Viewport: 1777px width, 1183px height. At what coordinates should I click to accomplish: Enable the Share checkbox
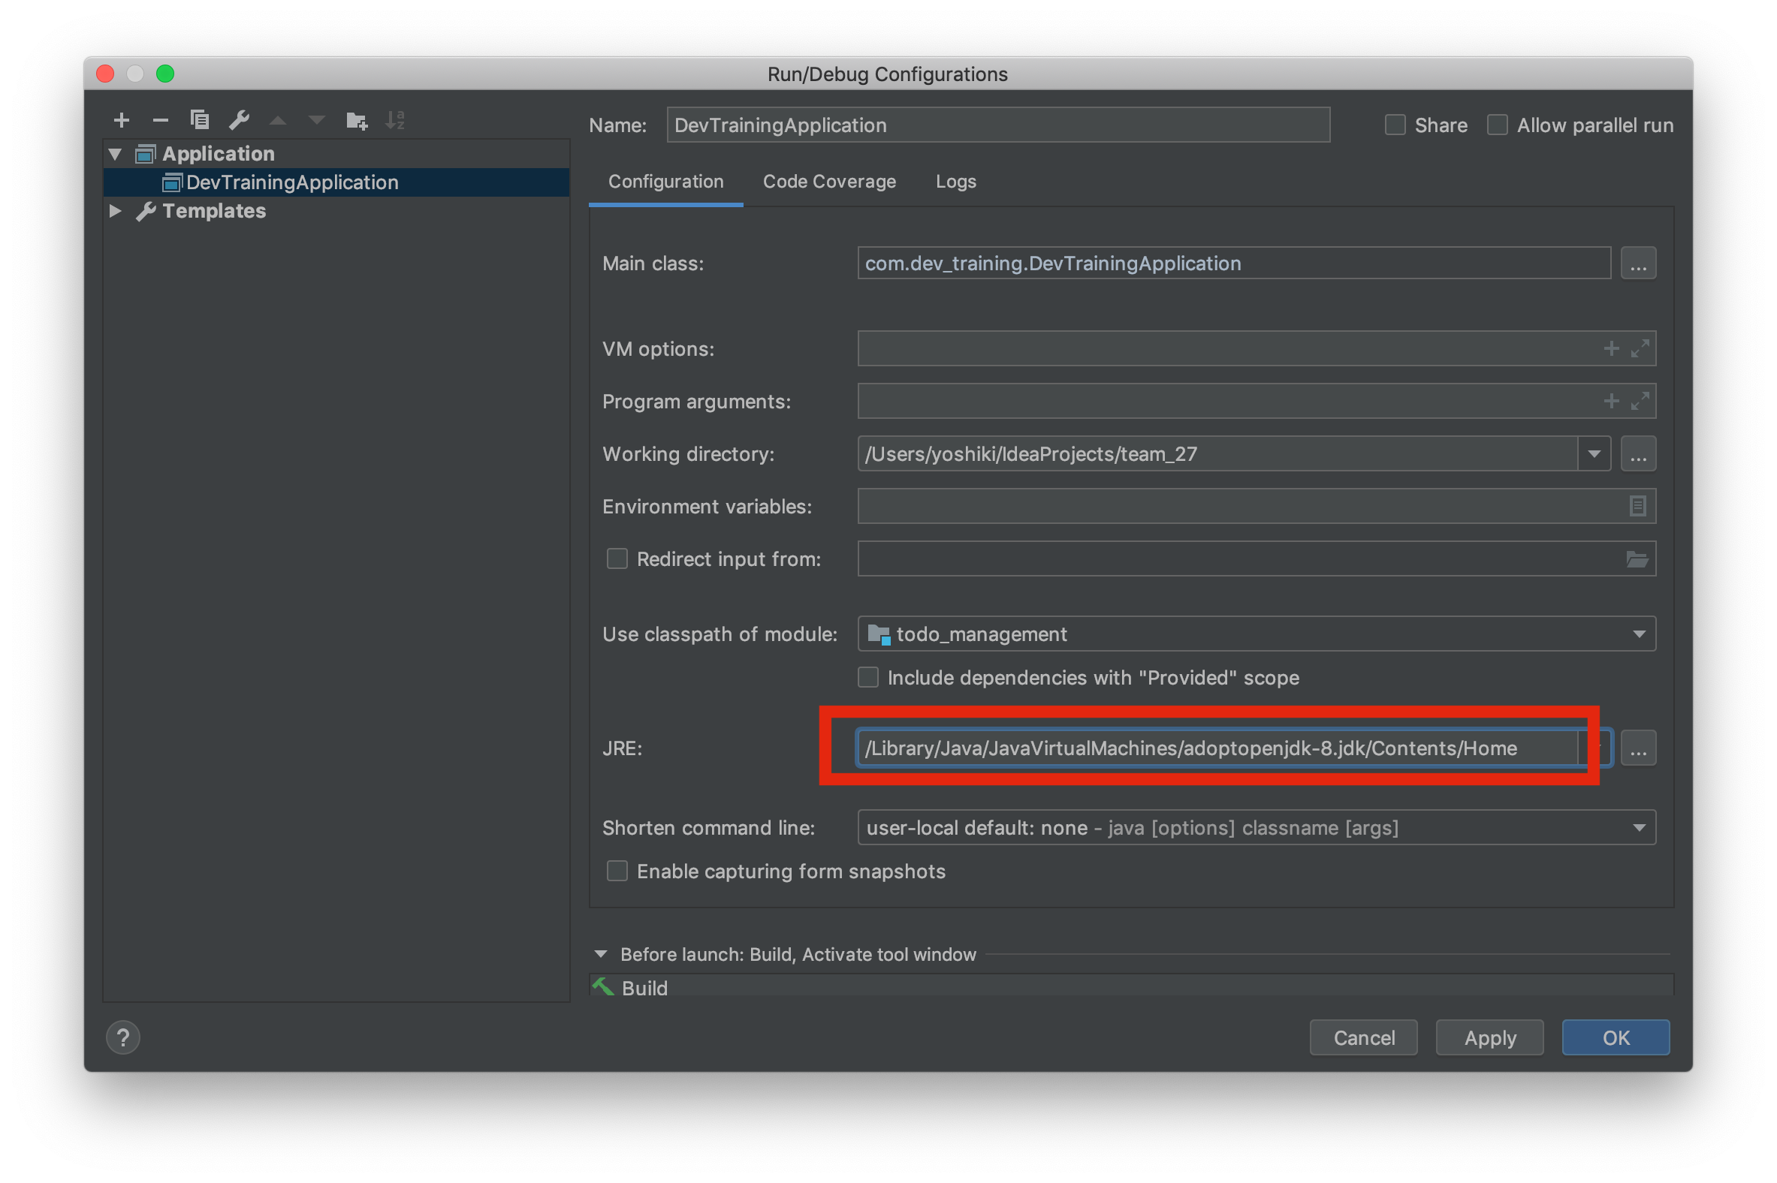click(1395, 125)
